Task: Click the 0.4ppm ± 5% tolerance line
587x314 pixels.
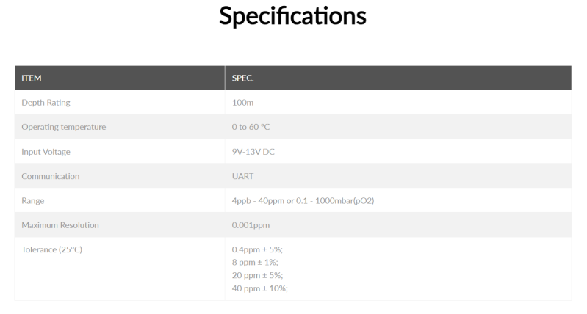Action: [x=256, y=250]
